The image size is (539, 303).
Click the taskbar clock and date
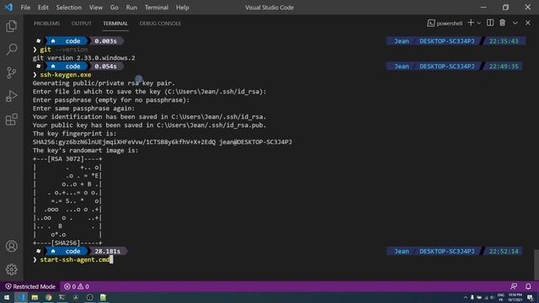pos(515,297)
